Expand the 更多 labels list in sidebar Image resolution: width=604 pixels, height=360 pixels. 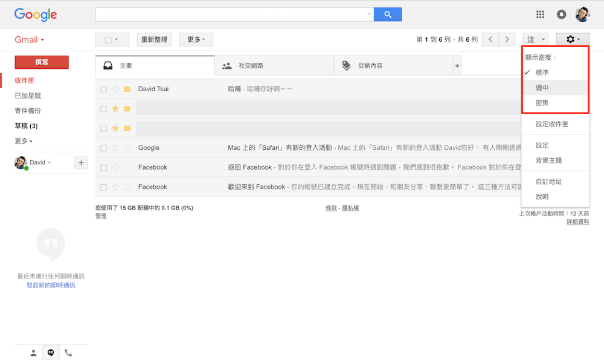[x=24, y=141]
